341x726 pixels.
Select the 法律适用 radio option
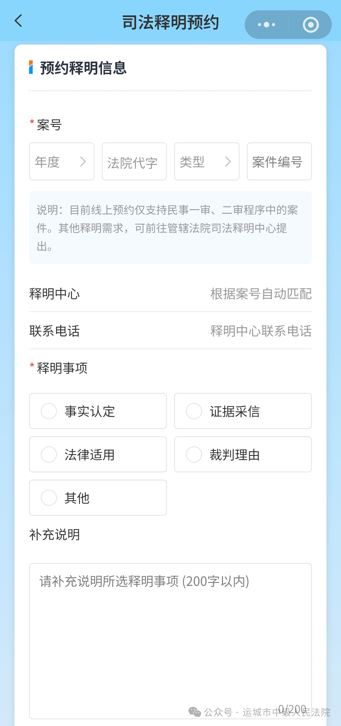(x=49, y=454)
